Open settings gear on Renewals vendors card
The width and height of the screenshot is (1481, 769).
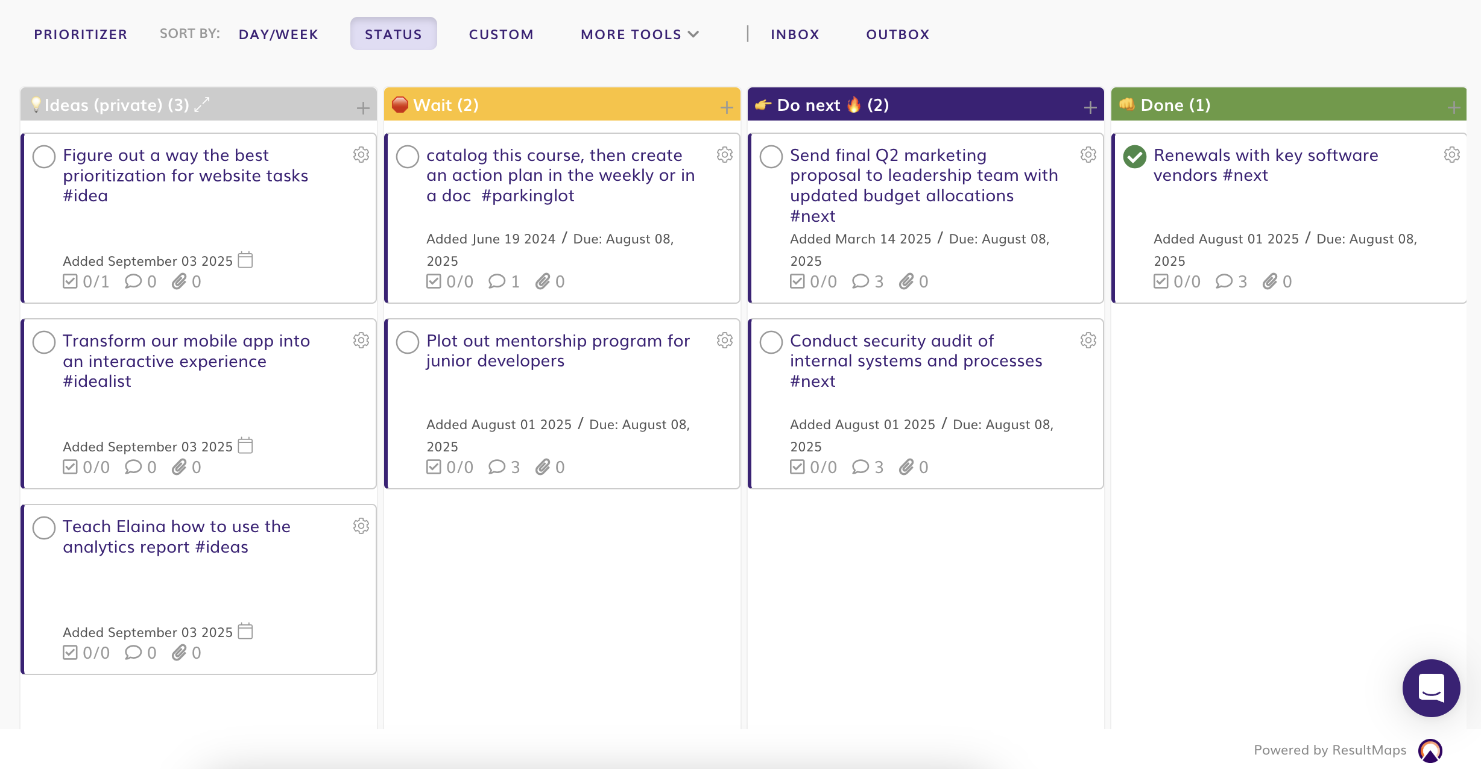pos(1451,155)
